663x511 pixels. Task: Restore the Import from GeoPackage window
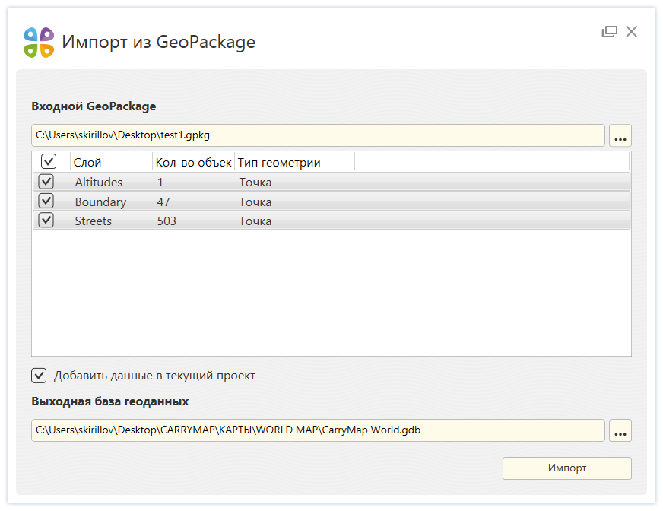tap(609, 32)
